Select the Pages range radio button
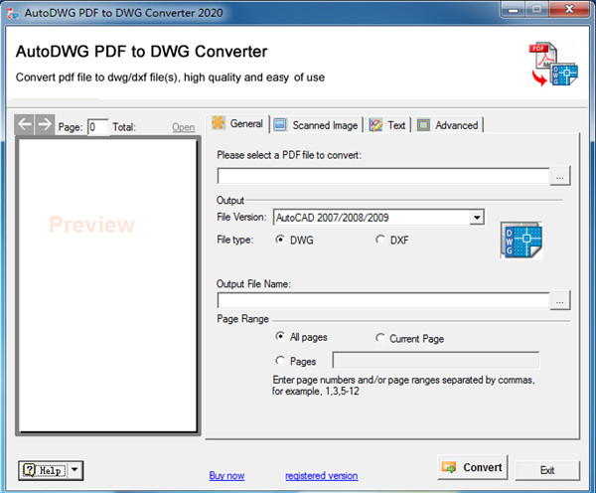This screenshot has width=596, height=493. (x=280, y=360)
